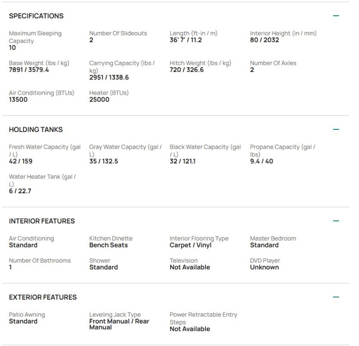Click the Leveling Jack Type value text
This screenshot has width=359, height=346.
119,324
